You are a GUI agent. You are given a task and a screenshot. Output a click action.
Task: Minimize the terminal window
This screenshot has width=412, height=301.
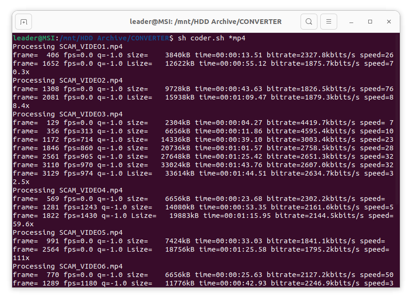click(351, 22)
